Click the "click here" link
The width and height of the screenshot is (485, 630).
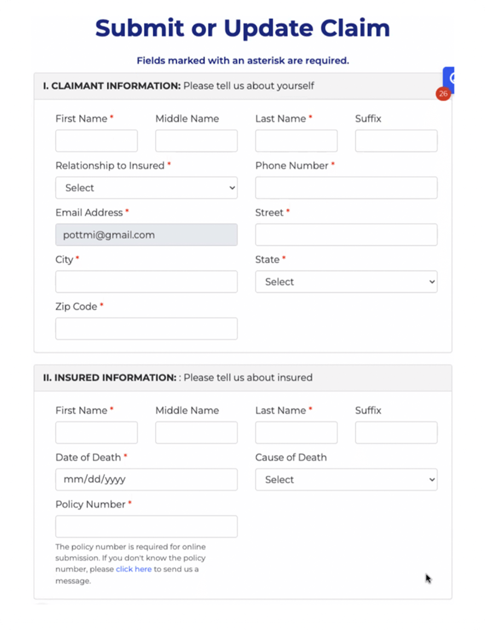pos(134,569)
